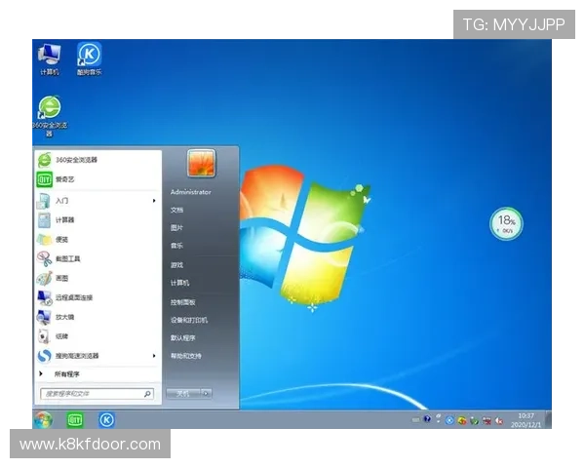Launch the 截图工具 snipping tool

[x=67, y=258]
